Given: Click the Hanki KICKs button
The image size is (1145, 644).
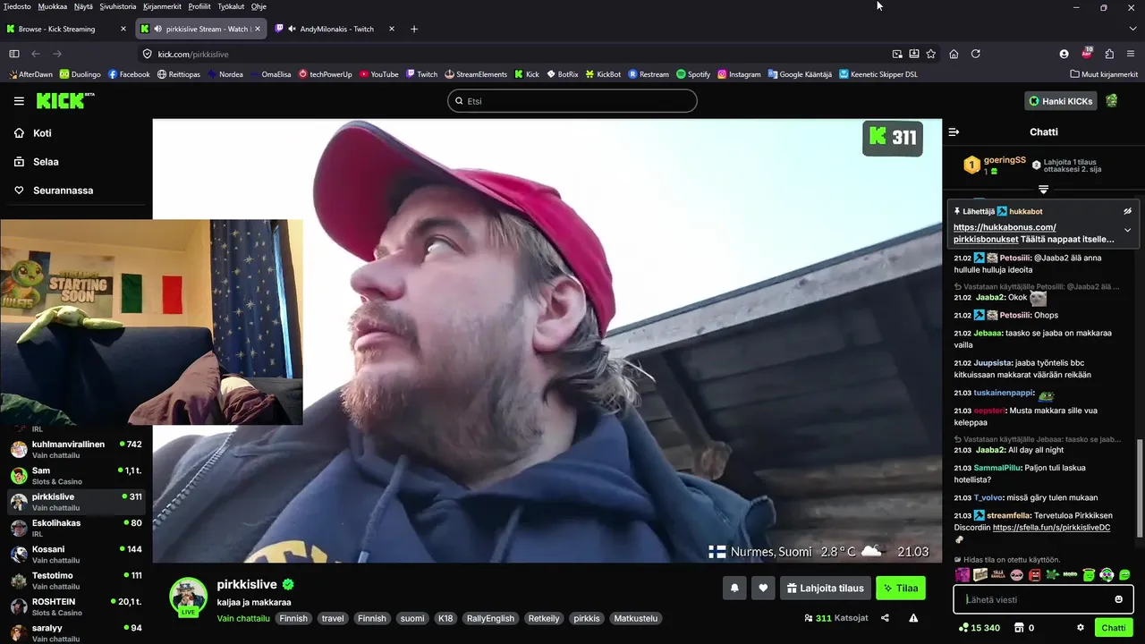Looking at the screenshot, I should tap(1061, 101).
